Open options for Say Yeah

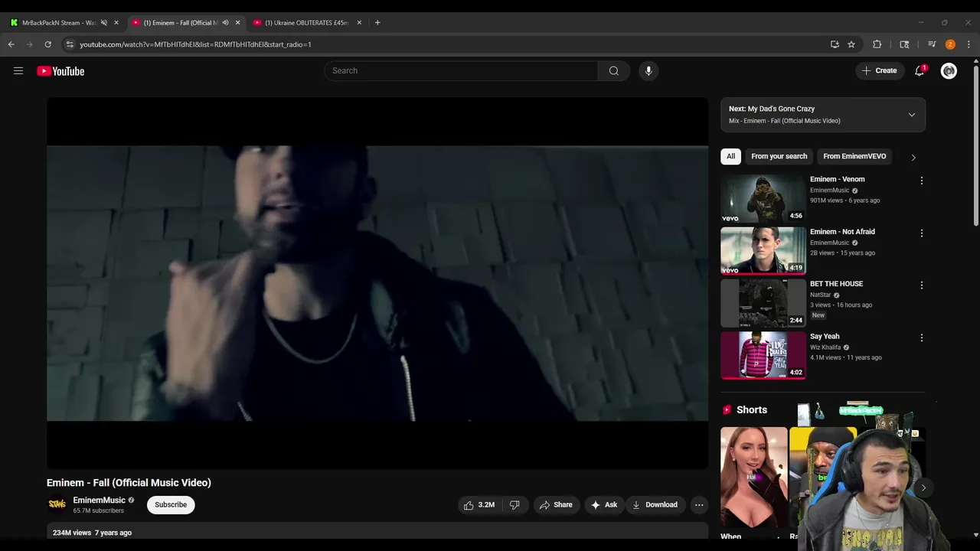[x=921, y=337]
